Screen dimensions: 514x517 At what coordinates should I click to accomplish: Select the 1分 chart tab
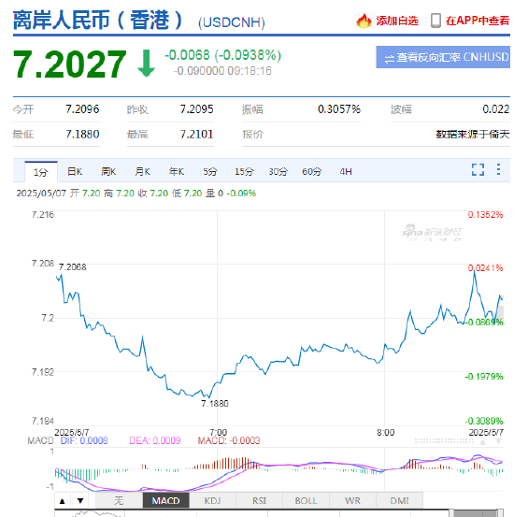click(41, 172)
